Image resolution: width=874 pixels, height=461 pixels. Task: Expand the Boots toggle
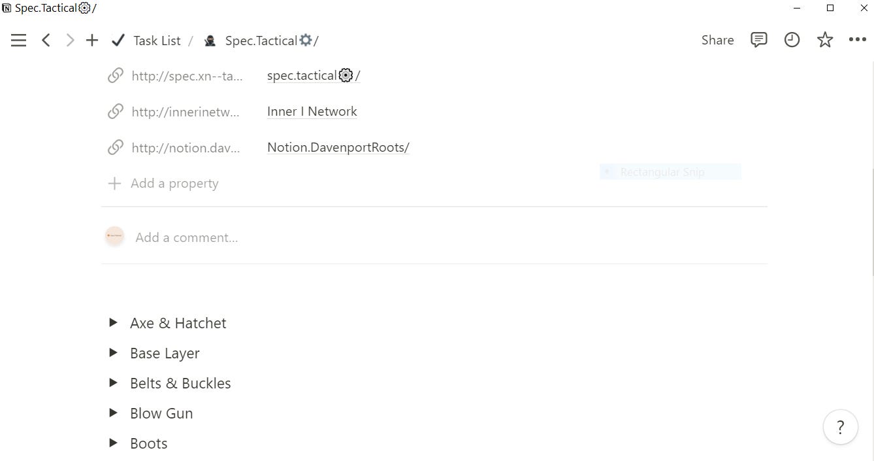(x=113, y=443)
